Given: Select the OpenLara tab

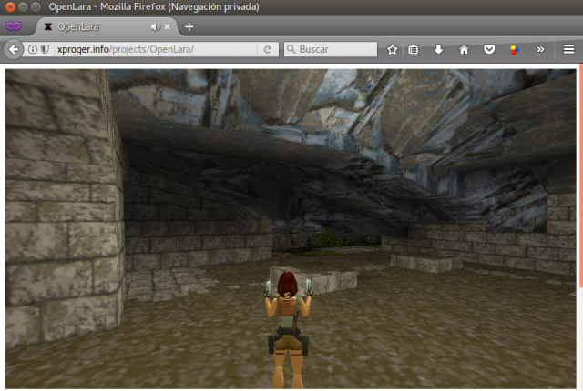Looking at the screenshot, I should point(106,26).
